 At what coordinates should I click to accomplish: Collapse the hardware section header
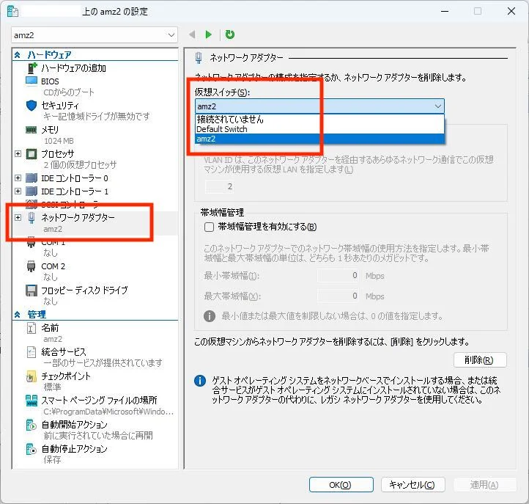click(19, 55)
